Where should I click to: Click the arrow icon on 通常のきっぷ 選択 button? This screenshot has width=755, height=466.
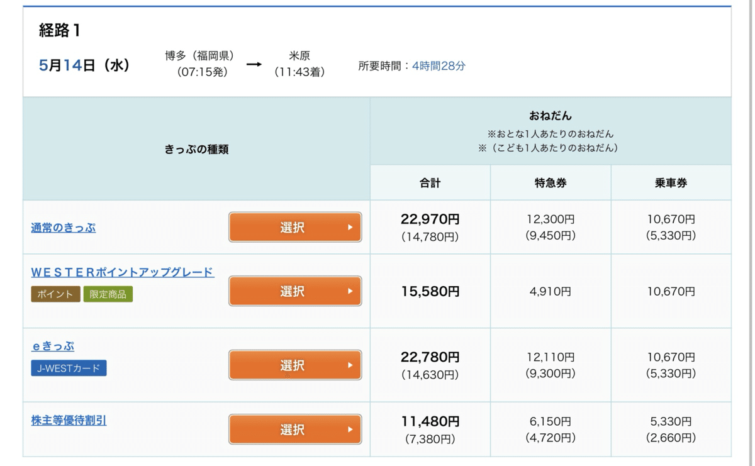point(350,228)
